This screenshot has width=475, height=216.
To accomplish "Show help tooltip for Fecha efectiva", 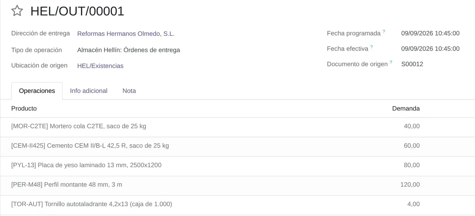I will click(372, 46).
